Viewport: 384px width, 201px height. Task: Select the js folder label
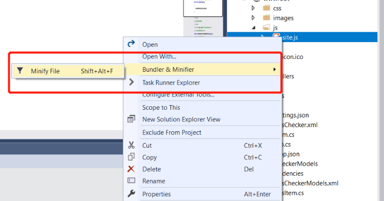[x=275, y=28]
